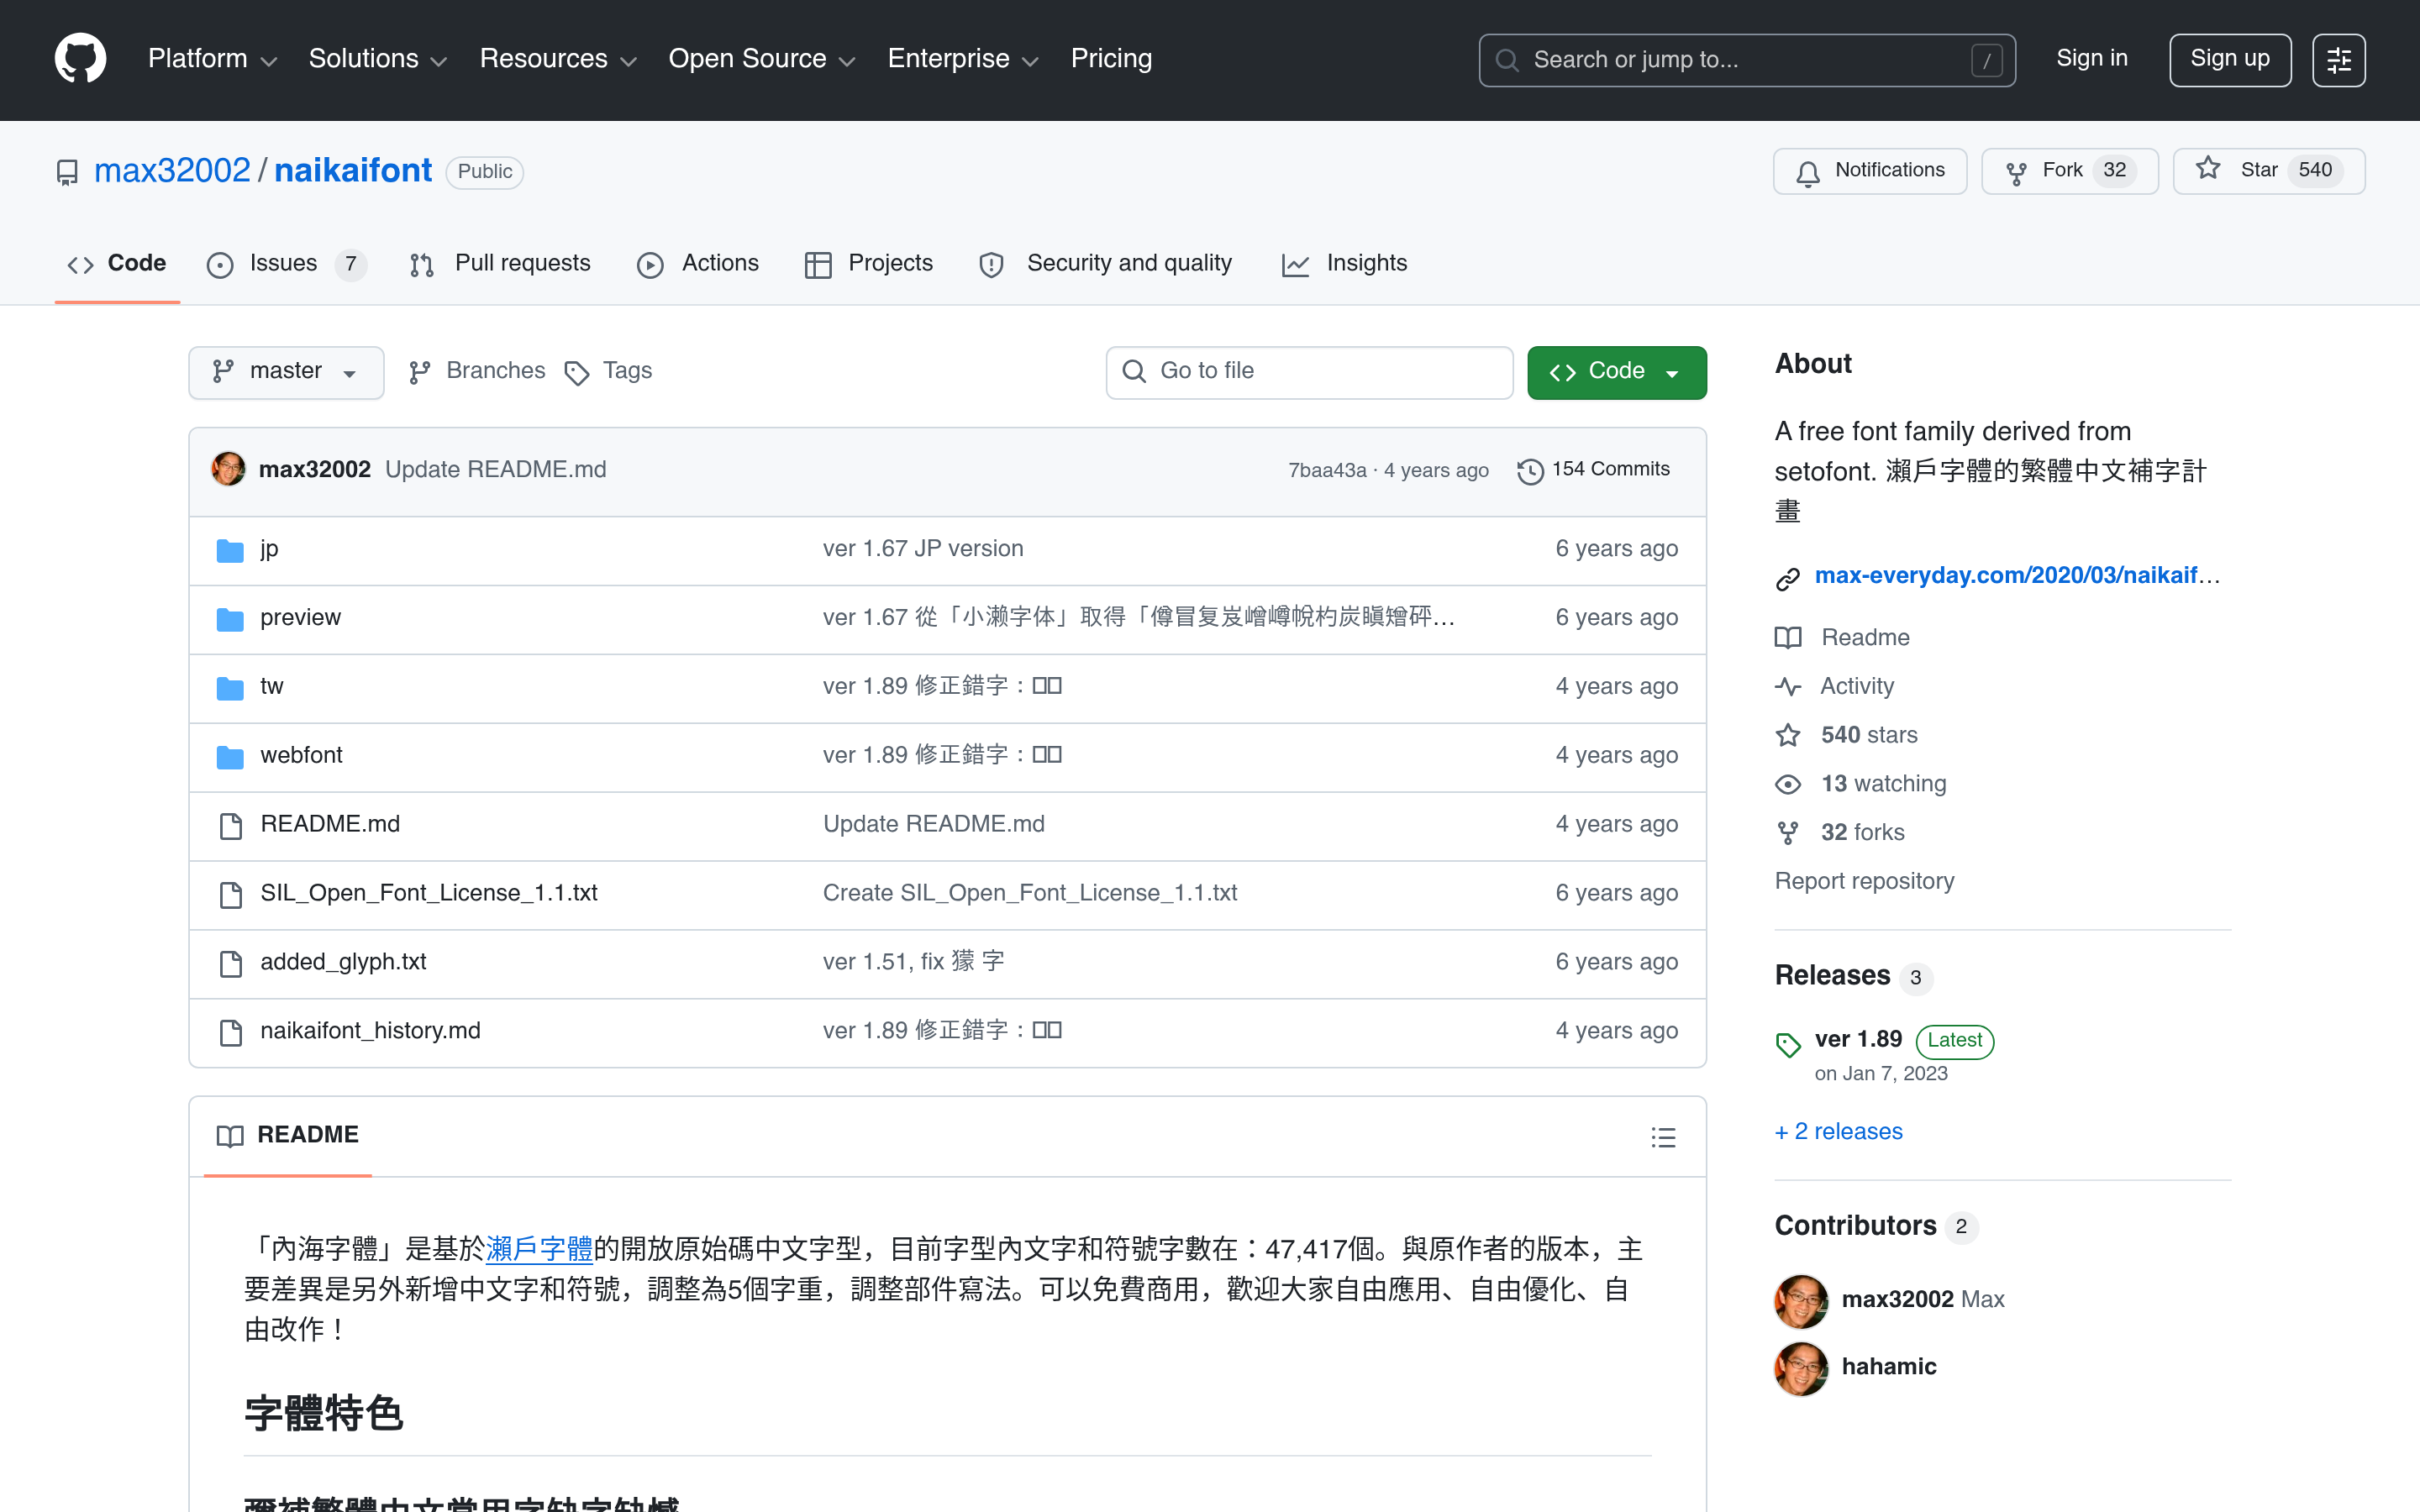This screenshot has height=1512, width=2420.
Task: Open 'ver 1.51, fix 獴 字' commit message
Action: [x=914, y=963]
